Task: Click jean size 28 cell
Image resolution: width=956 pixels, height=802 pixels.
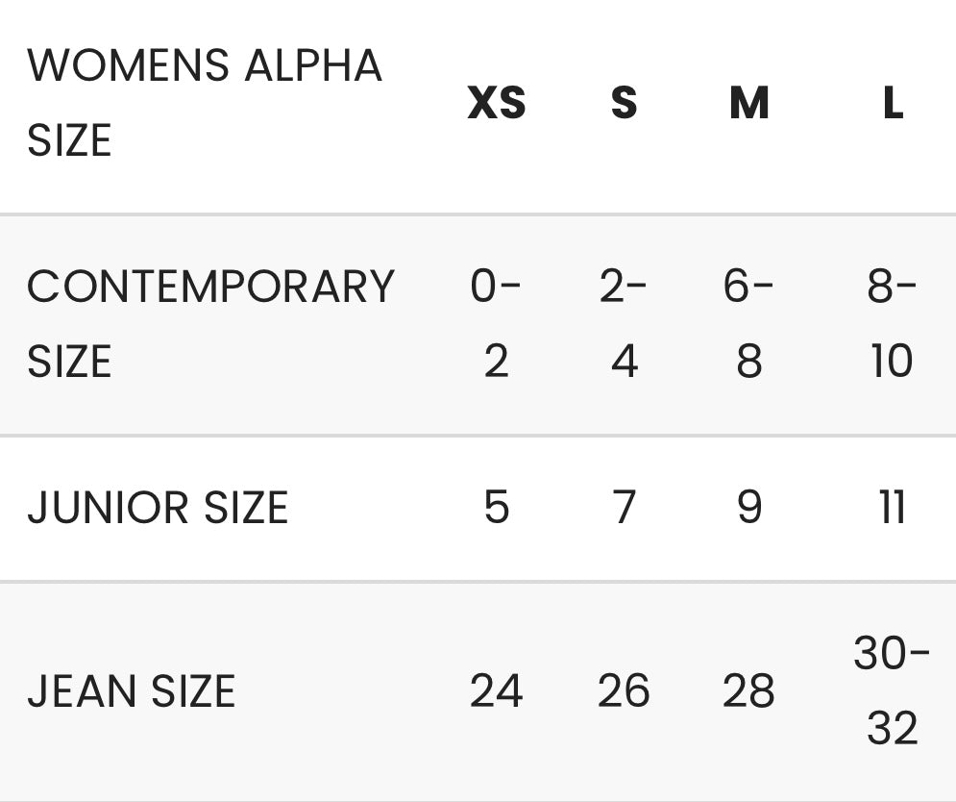Action: (x=748, y=691)
